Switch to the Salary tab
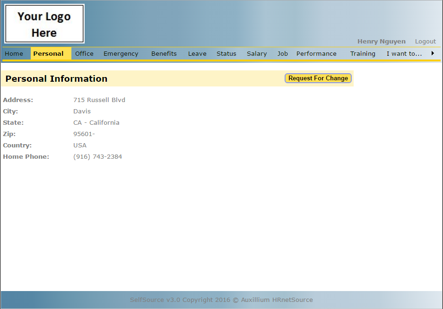Image resolution: width=443 pixels, height=309 pixels. 257,54
